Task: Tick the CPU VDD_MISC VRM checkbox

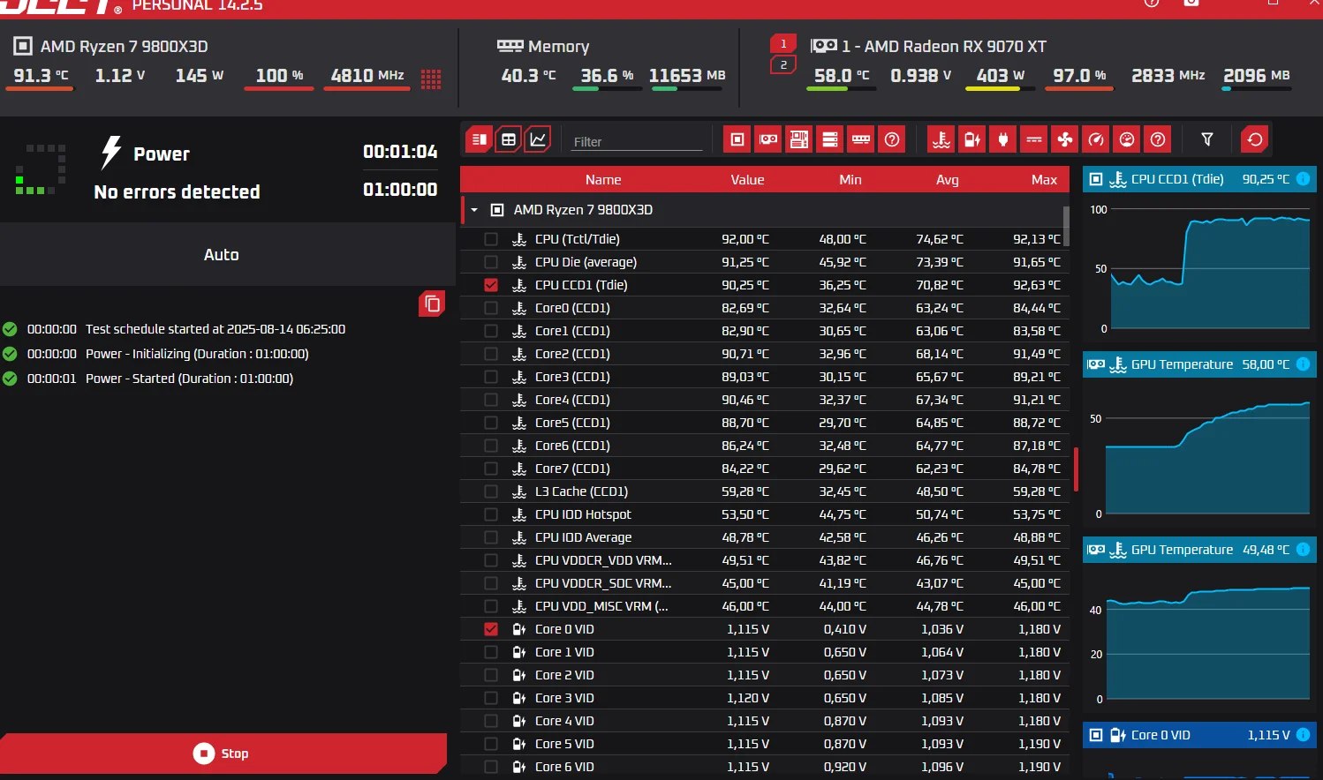Action: click(x=491, y=606)
